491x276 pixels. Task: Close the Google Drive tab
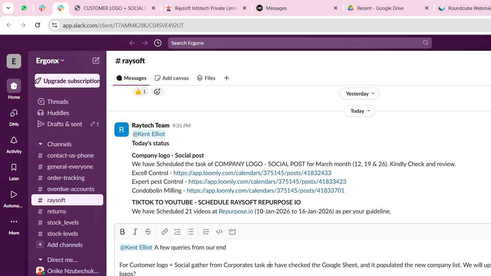(x=427, y=8)
